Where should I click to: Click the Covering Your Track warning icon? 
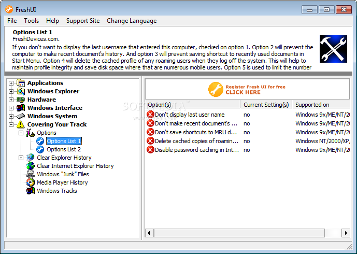21,124
